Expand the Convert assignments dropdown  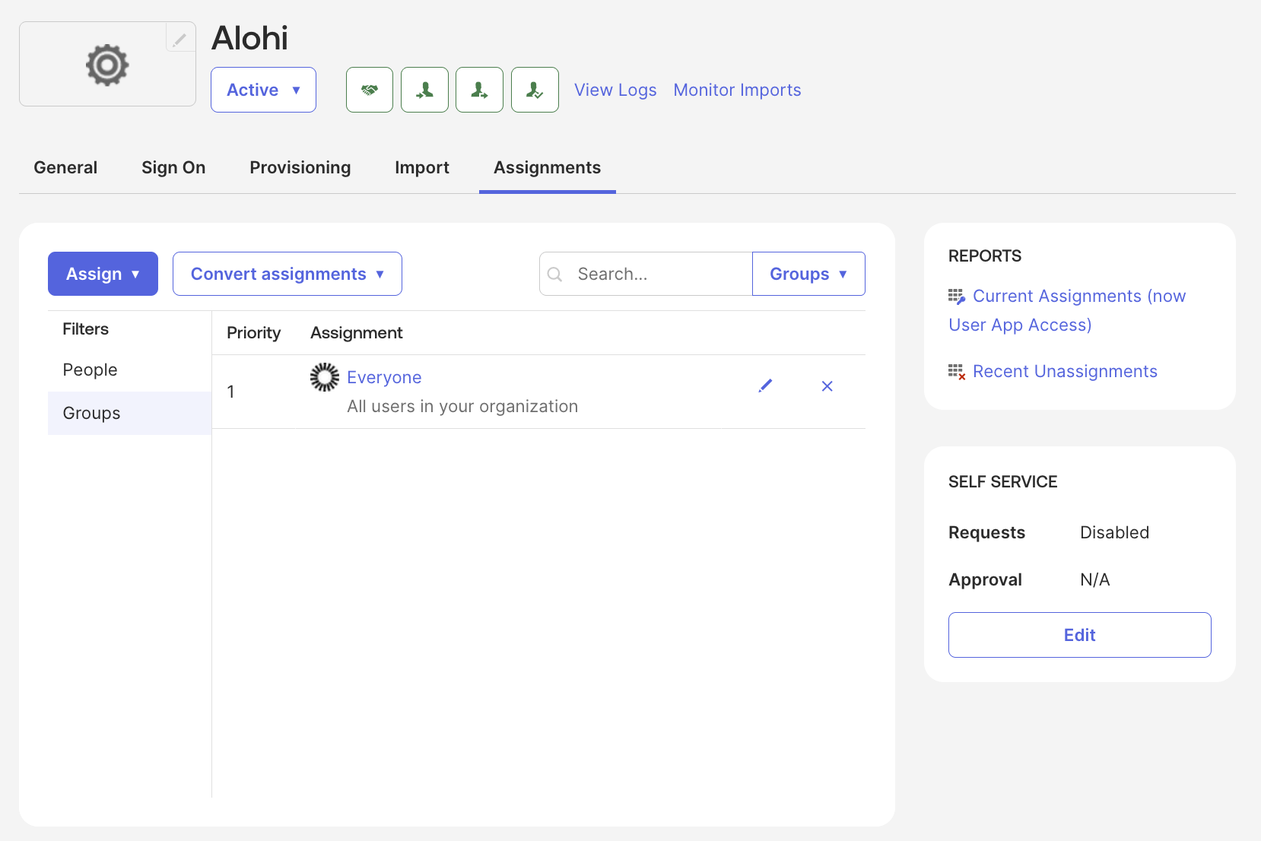click(287, 274)
